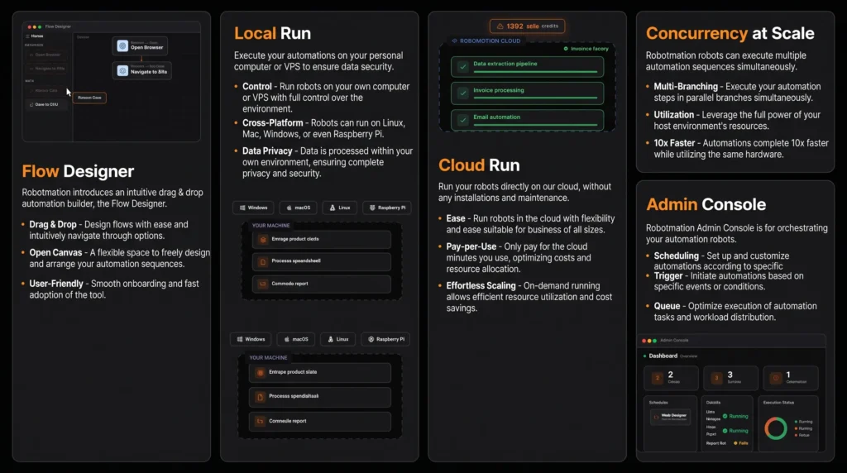The height and width of the screenshot is (473, 847).
Task: Click the Navigate to Bita node title
Action: (x=149, y=72)
